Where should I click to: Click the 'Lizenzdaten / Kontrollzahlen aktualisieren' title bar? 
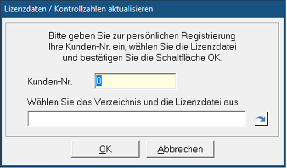click(143, 9)
